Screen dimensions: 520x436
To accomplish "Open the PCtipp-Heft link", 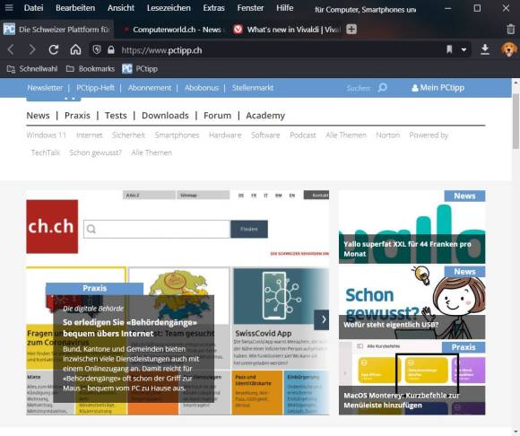I will click(96, 88).
